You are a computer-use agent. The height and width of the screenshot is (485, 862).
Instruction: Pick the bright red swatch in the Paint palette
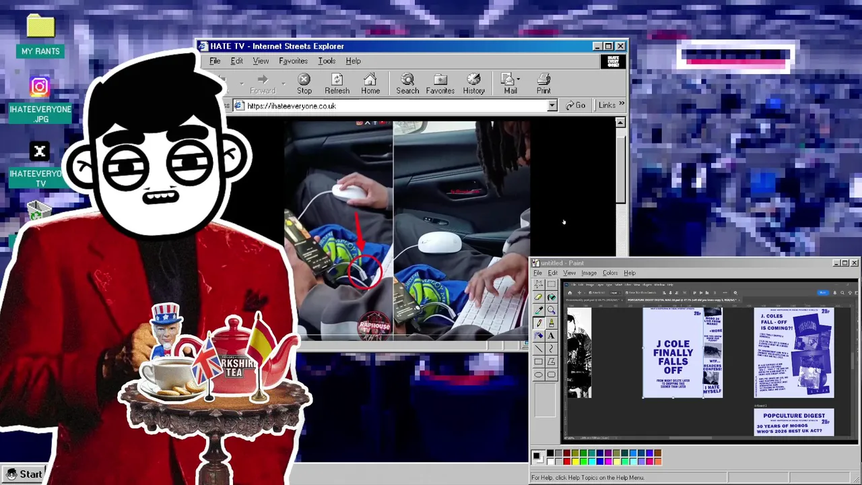tap(566, 461)
